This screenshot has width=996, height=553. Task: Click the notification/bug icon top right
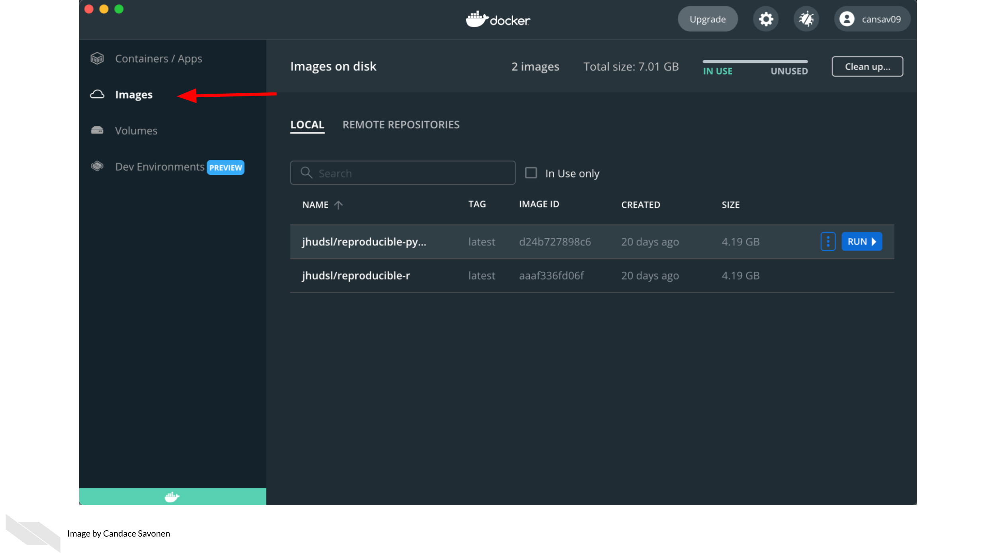coord(806,18)
